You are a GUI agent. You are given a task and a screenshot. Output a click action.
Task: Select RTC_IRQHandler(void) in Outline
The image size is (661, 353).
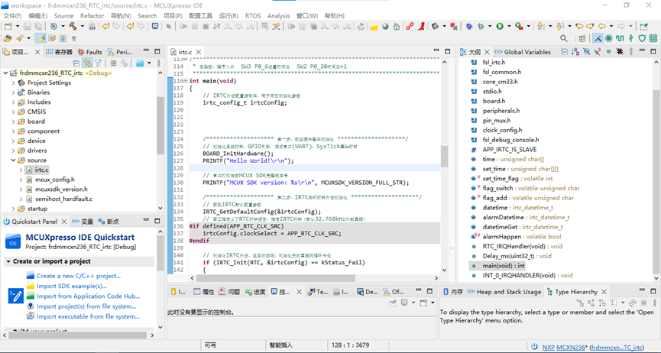point(523,246)
